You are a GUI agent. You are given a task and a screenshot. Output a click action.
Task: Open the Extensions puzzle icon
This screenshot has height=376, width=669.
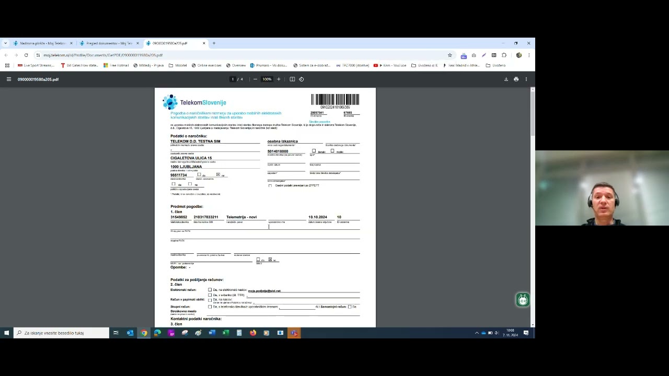click(504, 55)
